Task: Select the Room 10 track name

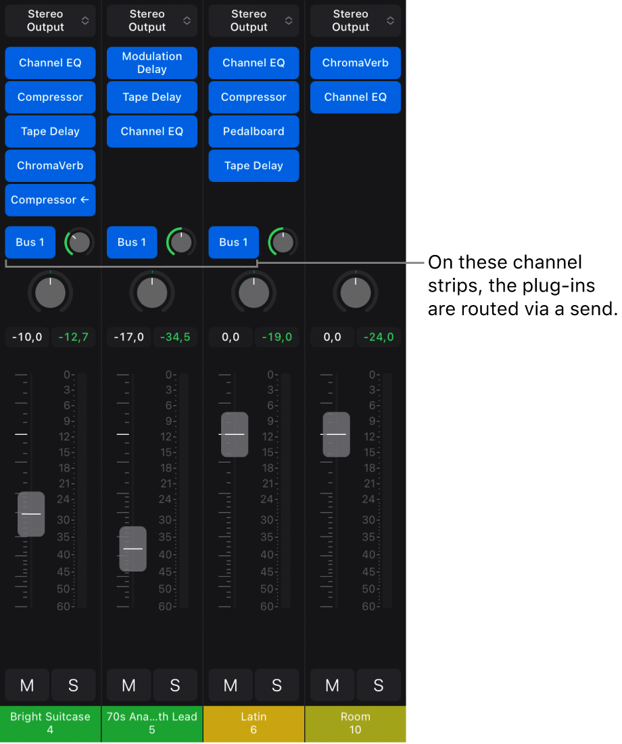Action: (356, 724)
